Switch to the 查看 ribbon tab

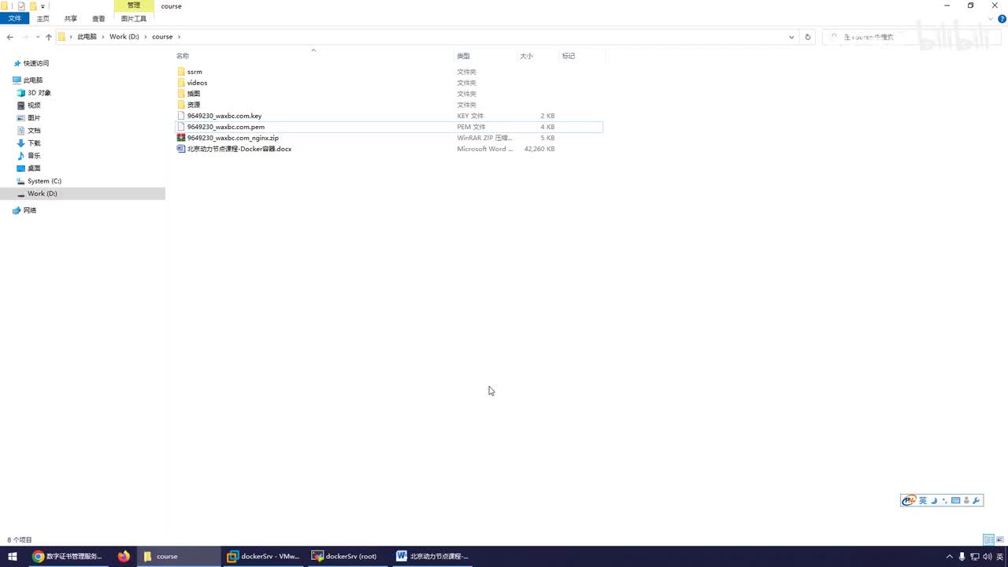point(98,18)
